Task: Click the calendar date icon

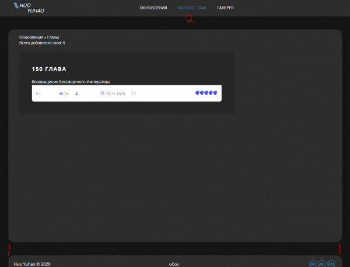Action: click(102, 93)
